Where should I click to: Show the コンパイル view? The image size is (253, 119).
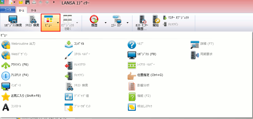(x=74, y=44)
